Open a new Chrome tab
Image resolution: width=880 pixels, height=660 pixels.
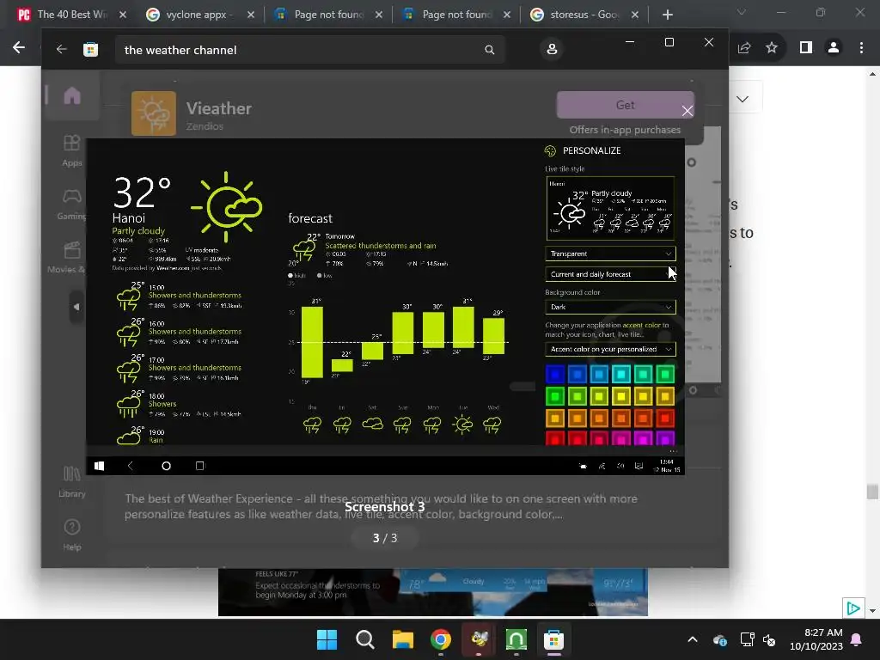667,15
